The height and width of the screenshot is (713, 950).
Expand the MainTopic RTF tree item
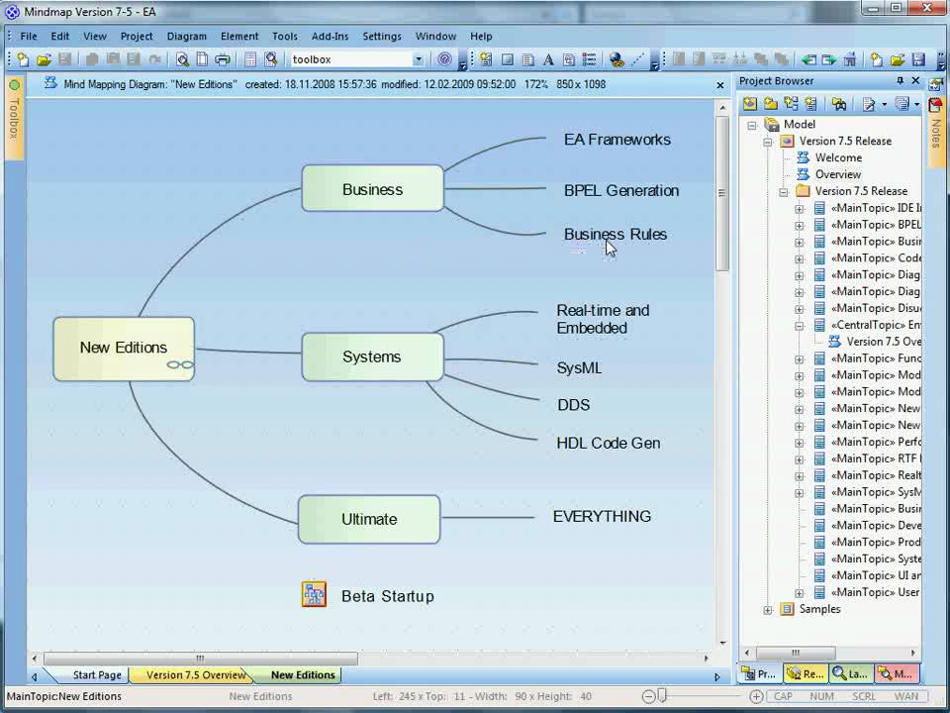click(x=800, y=459)
